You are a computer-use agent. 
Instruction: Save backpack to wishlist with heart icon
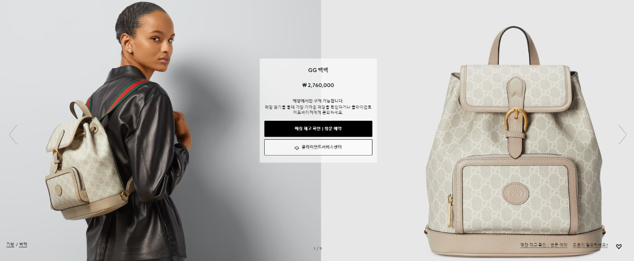click(619, 246)
